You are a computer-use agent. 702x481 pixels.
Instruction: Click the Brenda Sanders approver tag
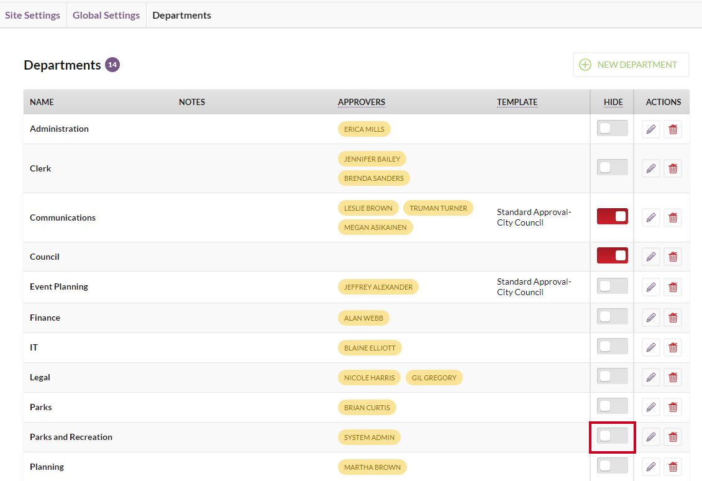point(374,178)
